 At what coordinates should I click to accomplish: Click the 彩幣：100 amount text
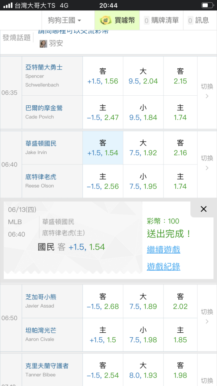(163, 221)
